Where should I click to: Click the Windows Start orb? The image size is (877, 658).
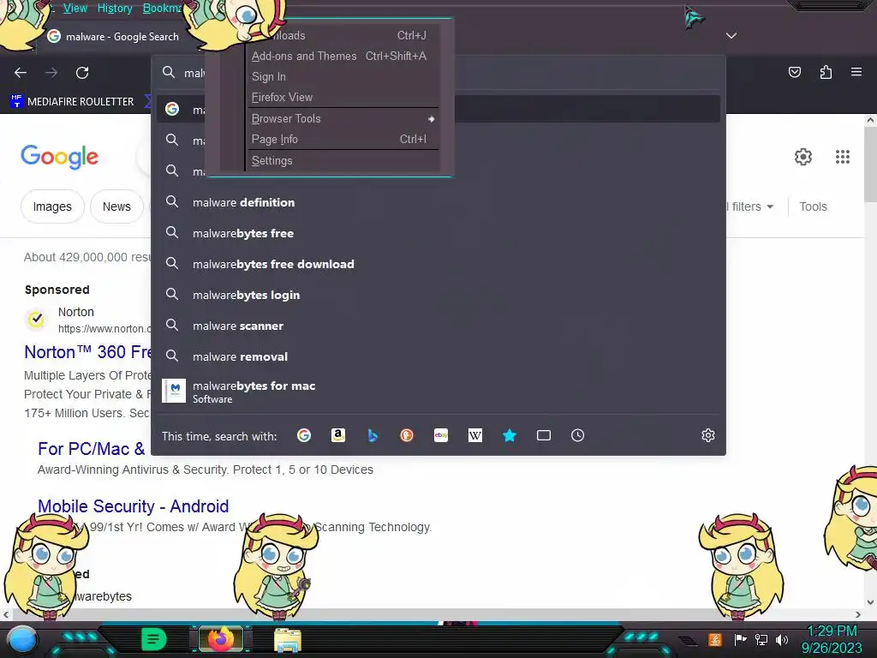pos(21,639)
